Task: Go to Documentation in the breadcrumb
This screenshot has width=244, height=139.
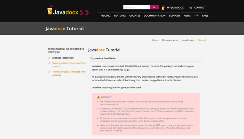Action: pos(170,40)
